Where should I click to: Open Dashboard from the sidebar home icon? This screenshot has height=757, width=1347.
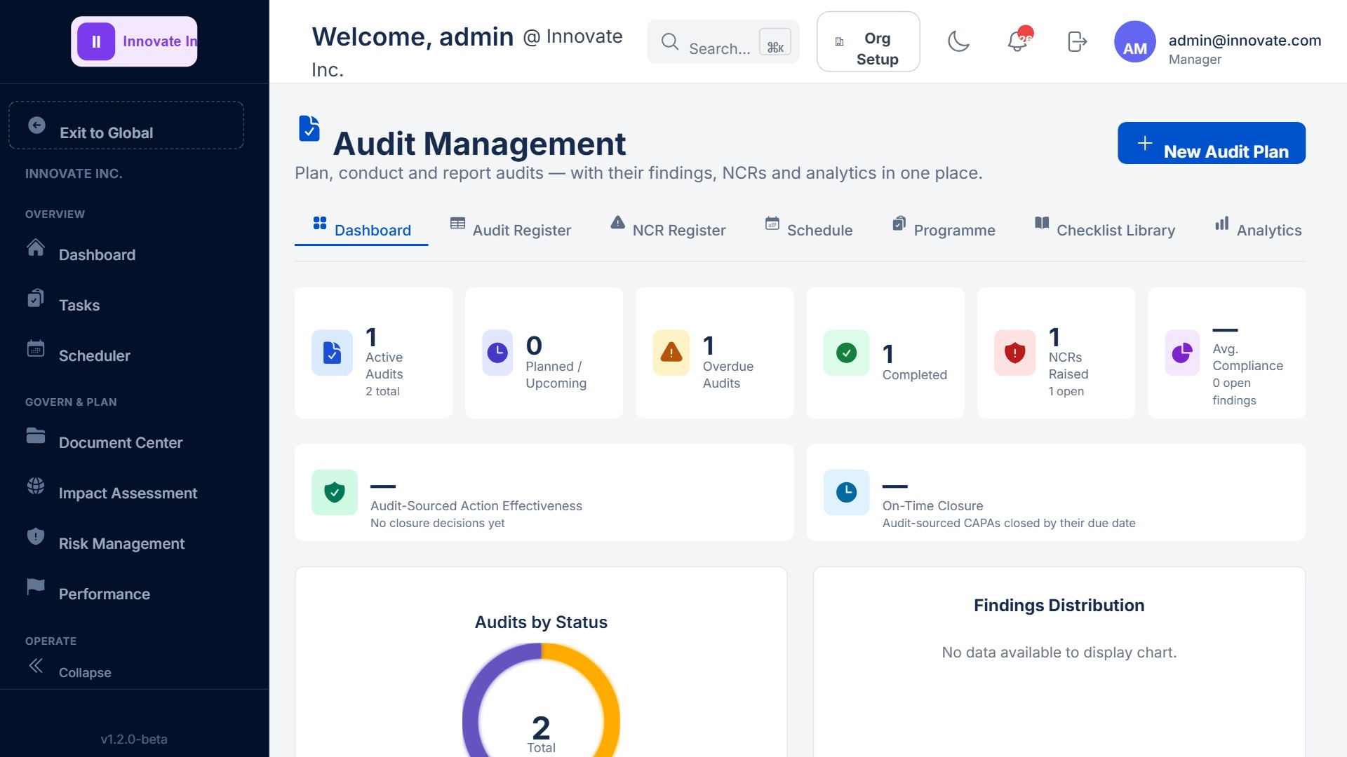[36, 247]
